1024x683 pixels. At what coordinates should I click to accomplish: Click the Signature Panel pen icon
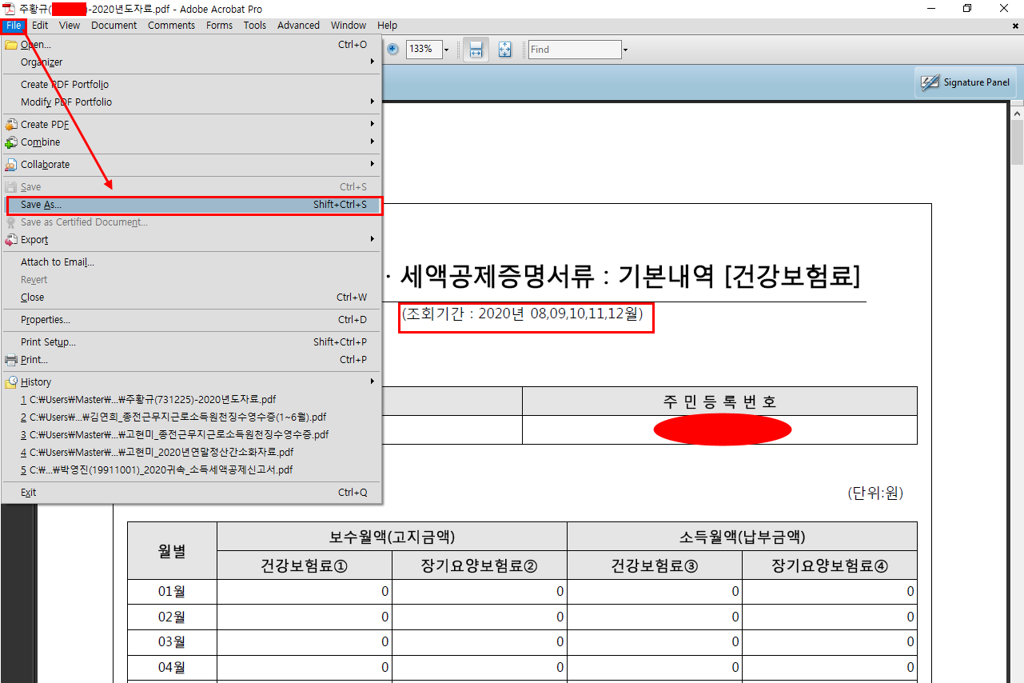pos(930,82)
